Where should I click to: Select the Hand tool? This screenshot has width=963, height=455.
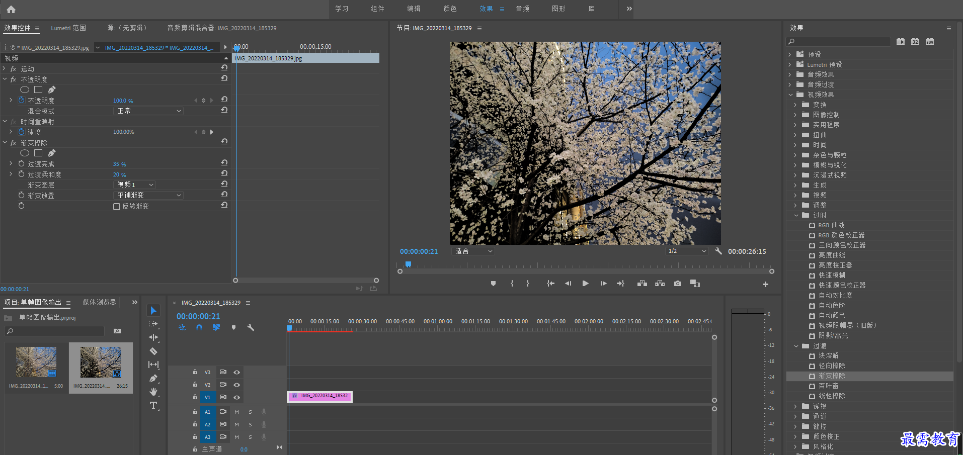153,392
